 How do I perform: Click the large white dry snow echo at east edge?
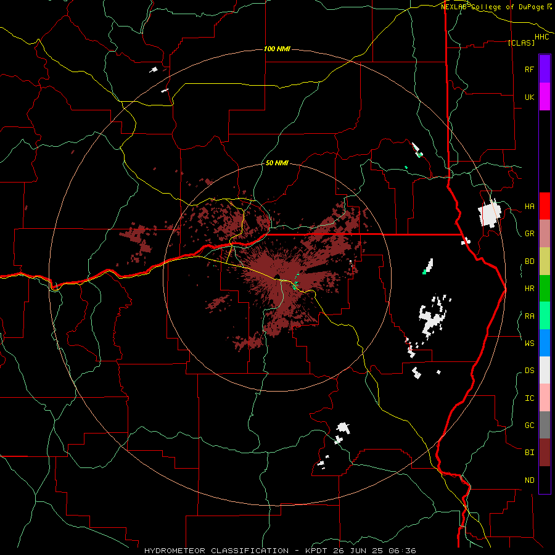490,213
